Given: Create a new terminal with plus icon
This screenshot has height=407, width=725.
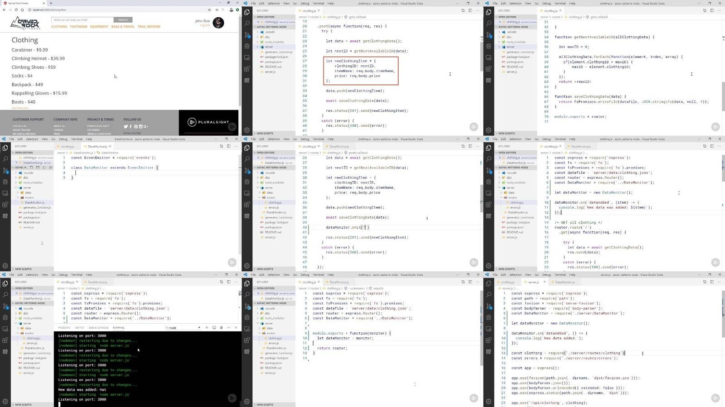Looking at the screenshot, I should pyautogui.click(x=207, y=327).
